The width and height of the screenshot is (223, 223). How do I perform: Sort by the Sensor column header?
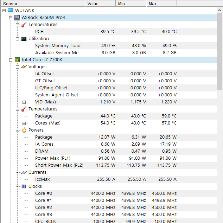[43, 4]
